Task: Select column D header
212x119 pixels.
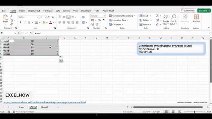Action: [64, 38]
